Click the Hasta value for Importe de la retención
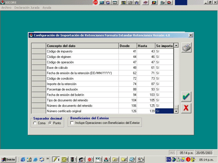The height and width of the screenshot is (163, 218). 146,84
